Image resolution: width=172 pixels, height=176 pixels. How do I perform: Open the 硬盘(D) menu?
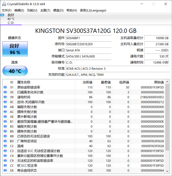pos(58,10)
